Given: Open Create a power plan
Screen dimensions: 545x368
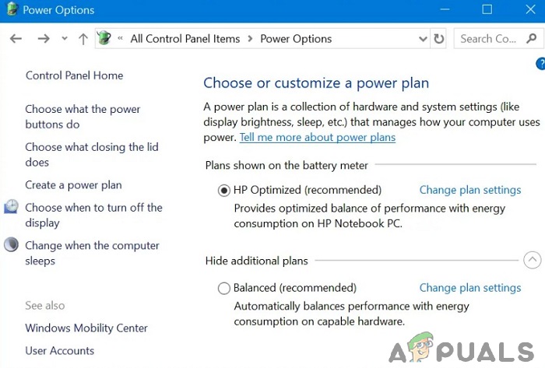Looking at the screenshot, I should pos(73,185).
